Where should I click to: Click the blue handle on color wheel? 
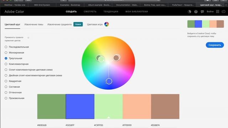109,81
